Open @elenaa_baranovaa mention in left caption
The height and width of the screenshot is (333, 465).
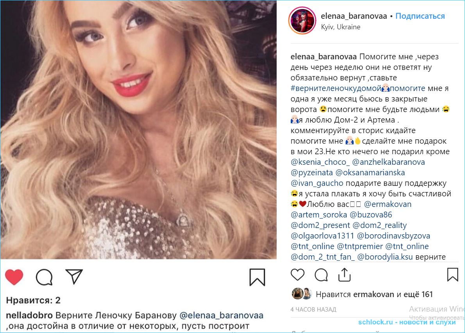[221, 315]
